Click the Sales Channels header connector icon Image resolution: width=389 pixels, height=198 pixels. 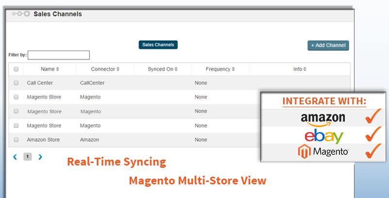(x=21, y=14)
